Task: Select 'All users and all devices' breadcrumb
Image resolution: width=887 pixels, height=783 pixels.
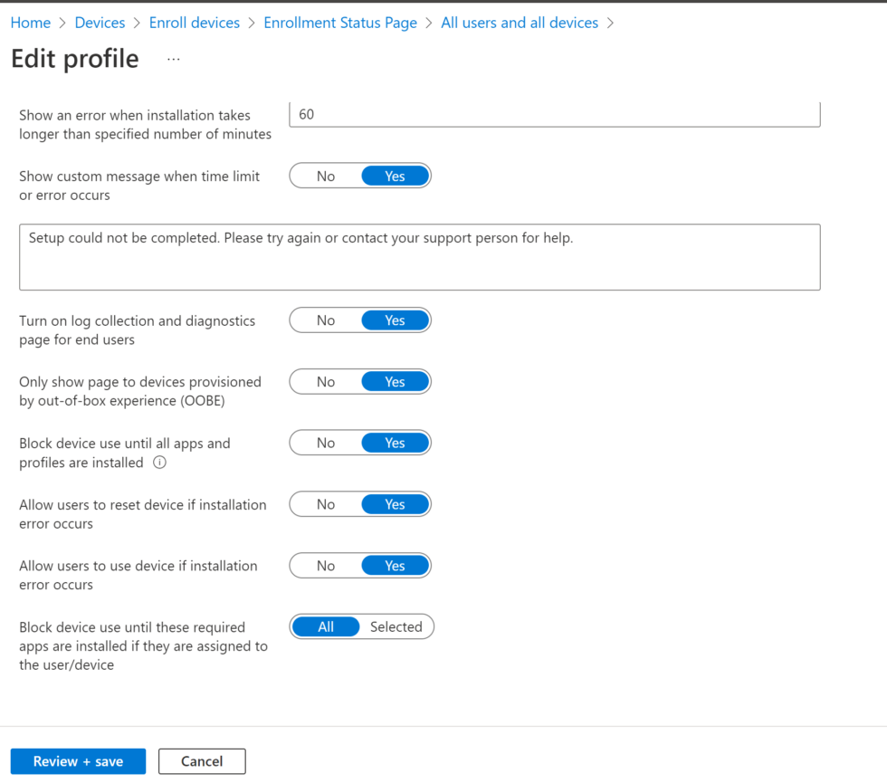Action: tap(519, 22)
